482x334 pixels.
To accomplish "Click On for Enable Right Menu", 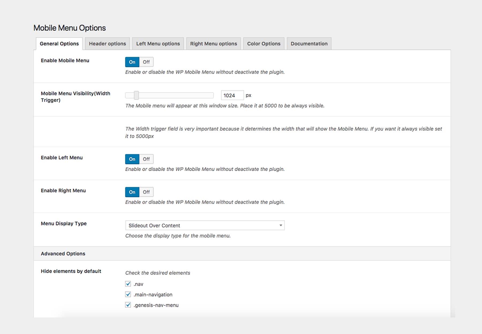I will click(132, 192).
